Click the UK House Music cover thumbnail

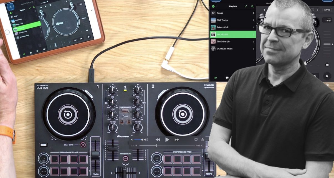tap(213, 49)
